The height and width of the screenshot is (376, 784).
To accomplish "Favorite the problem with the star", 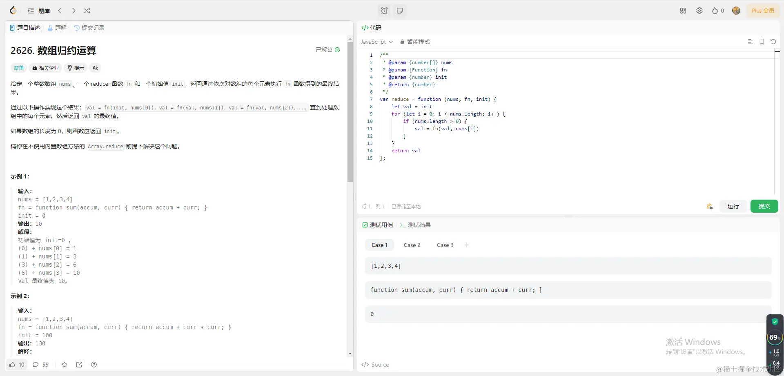I will (x=65, y=365).
